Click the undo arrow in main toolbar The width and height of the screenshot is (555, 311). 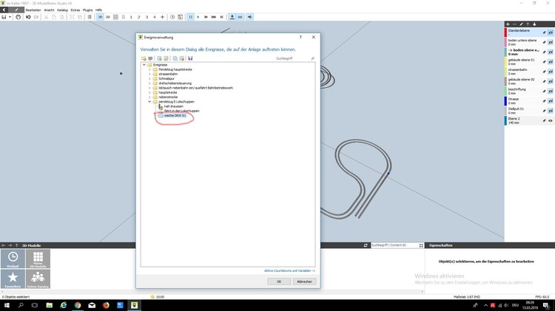pyautogui.click(x=28, y=17)
